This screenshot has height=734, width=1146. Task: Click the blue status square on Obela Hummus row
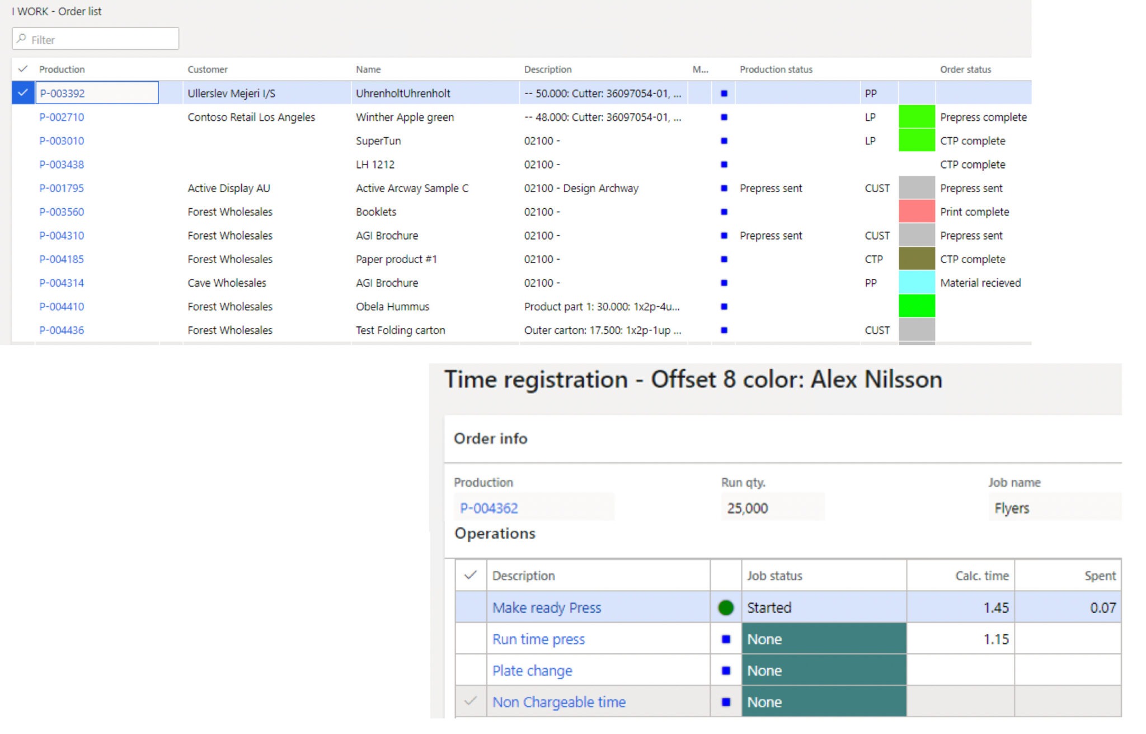point(725,306)
